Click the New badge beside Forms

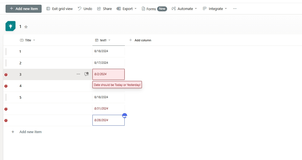coord(162,9)
